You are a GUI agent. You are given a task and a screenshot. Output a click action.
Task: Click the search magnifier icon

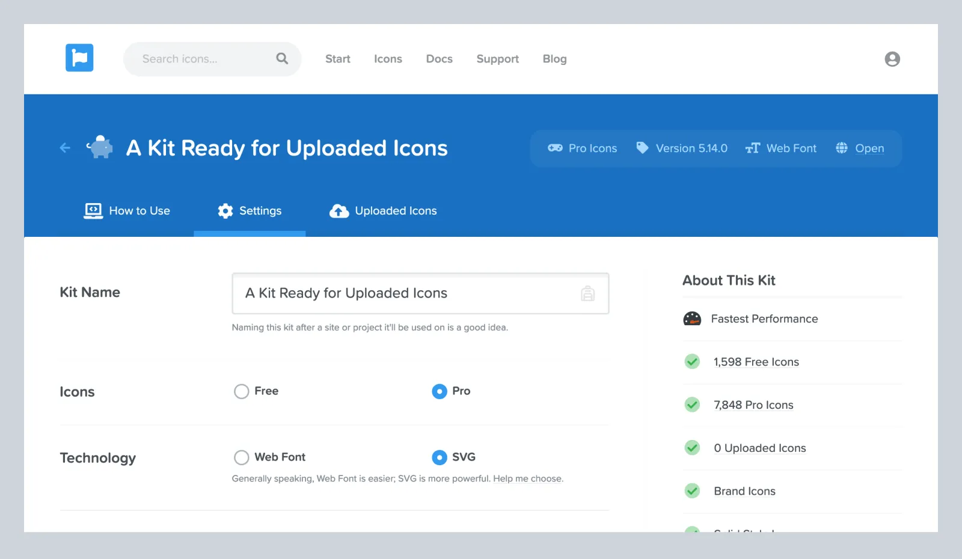[x=281, y=58]
